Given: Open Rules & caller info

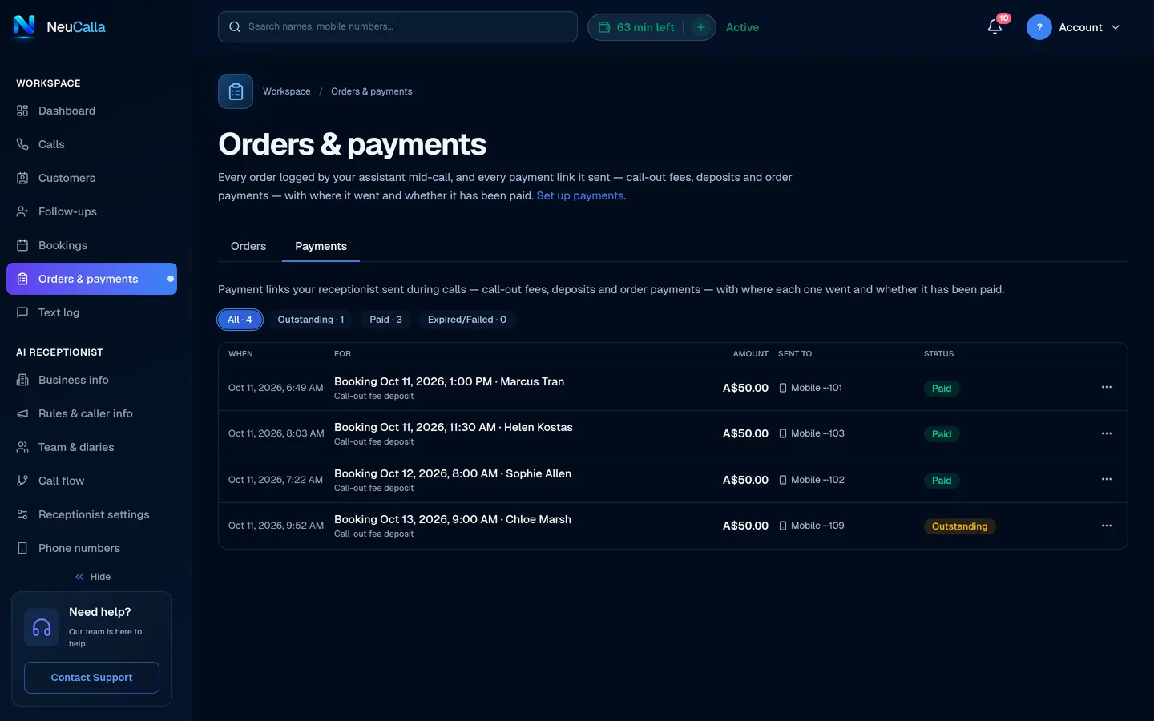Looking at the screenshot, I should coord(91,413).
